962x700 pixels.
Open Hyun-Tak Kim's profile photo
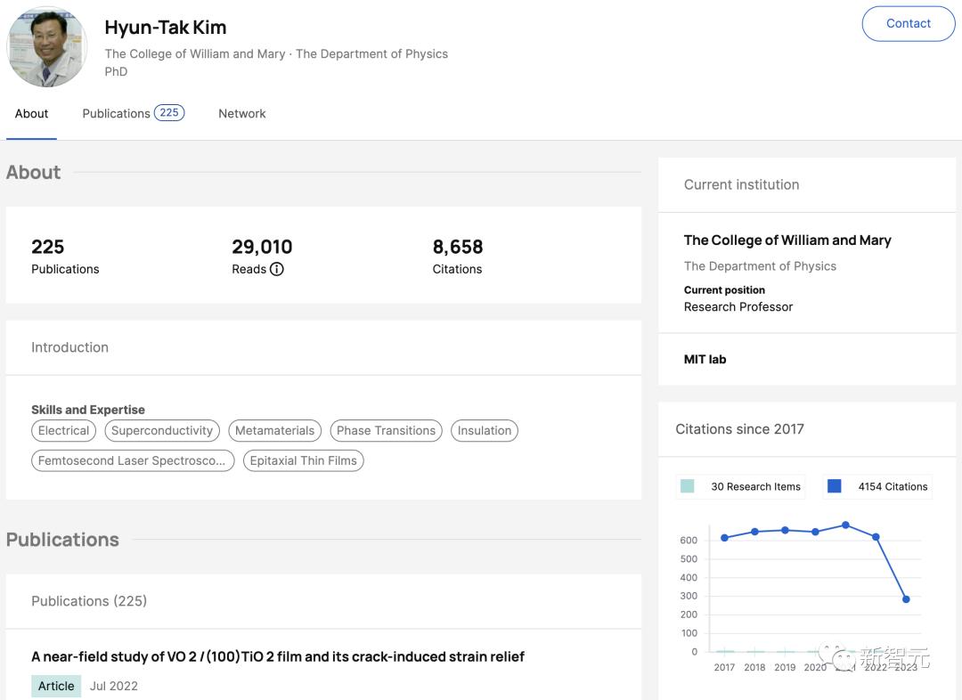pyautogui.click(x=47, y=48)
